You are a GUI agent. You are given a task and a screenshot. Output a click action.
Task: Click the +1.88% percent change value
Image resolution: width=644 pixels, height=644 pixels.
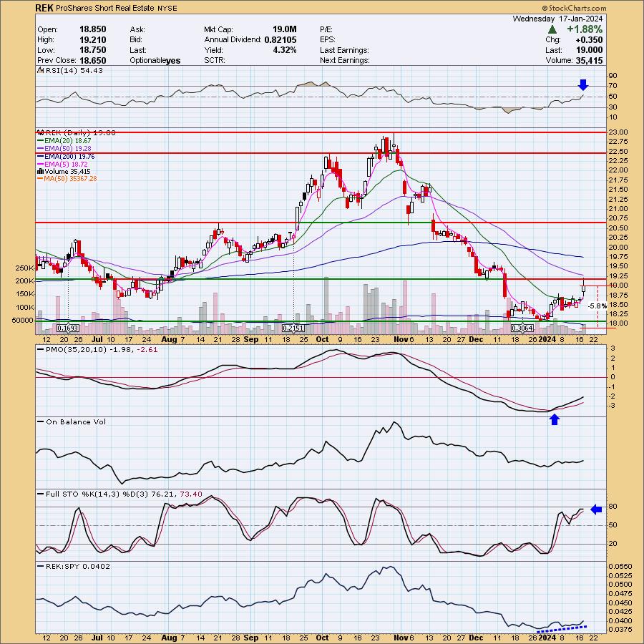coord(585,29)
